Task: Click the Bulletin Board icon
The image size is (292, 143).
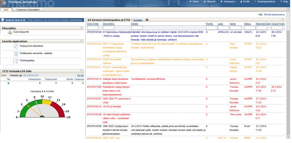Action: point(3,20)
